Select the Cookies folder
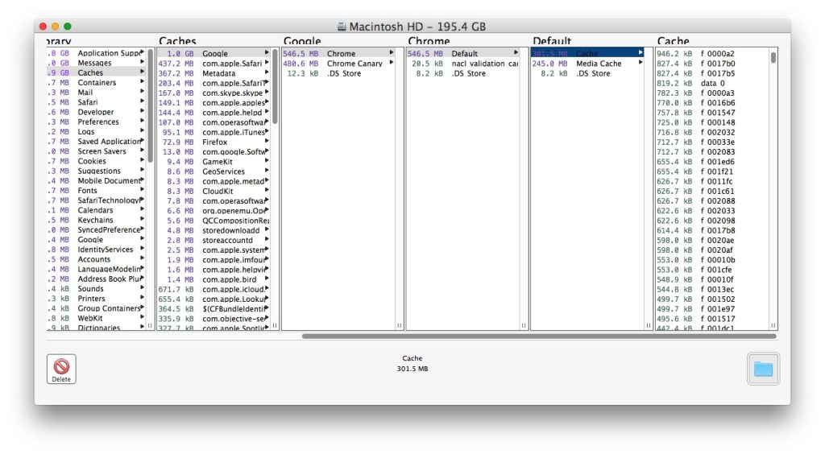 pos(97,161)
